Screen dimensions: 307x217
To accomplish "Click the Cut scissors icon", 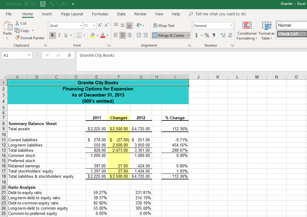I will tap(17, 23).
